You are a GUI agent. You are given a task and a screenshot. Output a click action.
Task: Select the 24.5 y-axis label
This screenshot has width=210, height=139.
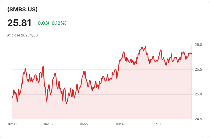click(198, 119)
